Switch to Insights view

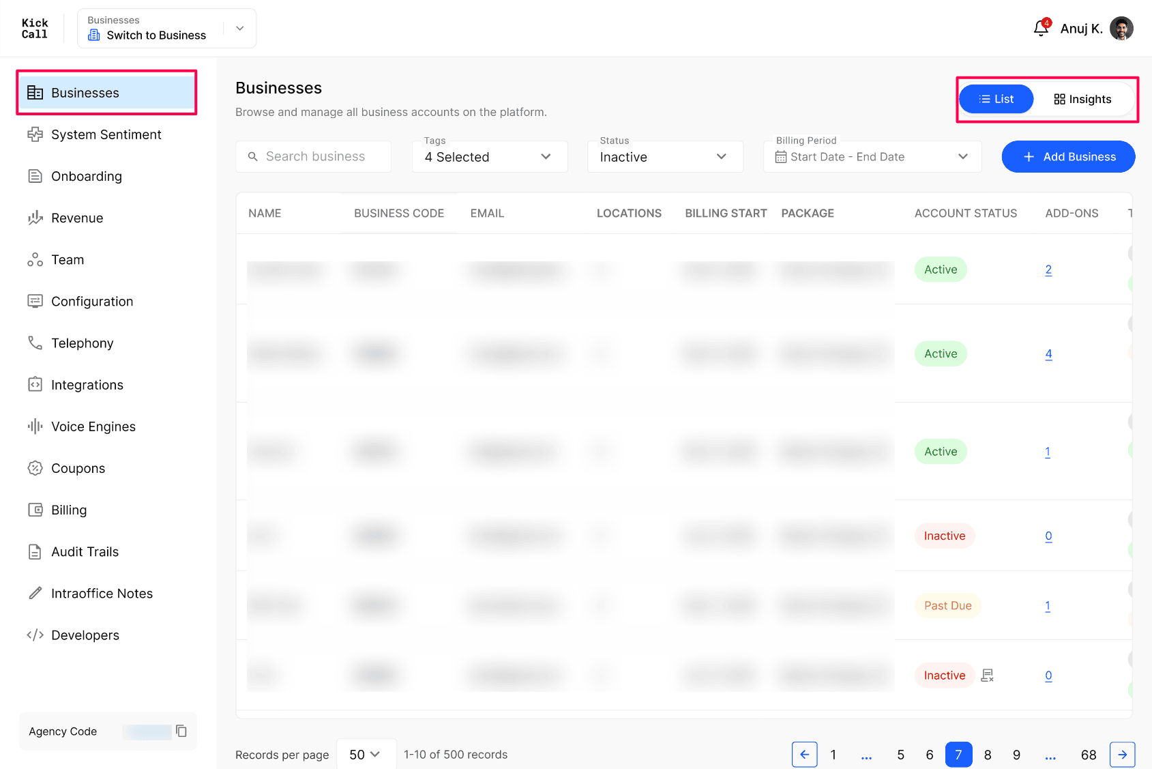click(x=1082, y=100)
